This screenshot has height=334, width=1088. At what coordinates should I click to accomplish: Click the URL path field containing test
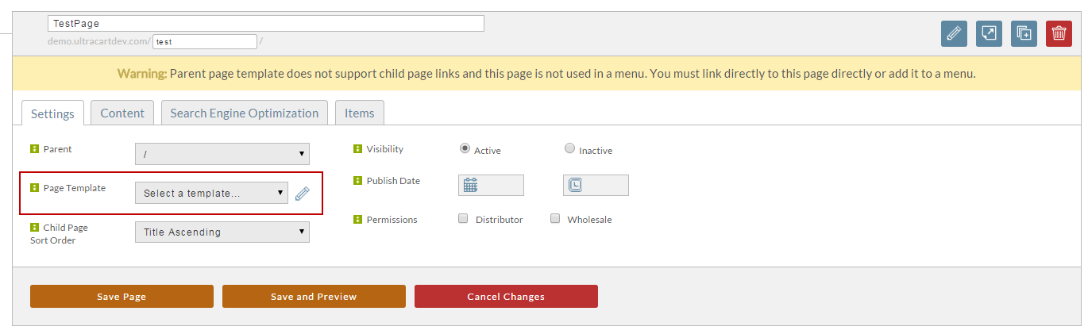(x=205, y=41)
